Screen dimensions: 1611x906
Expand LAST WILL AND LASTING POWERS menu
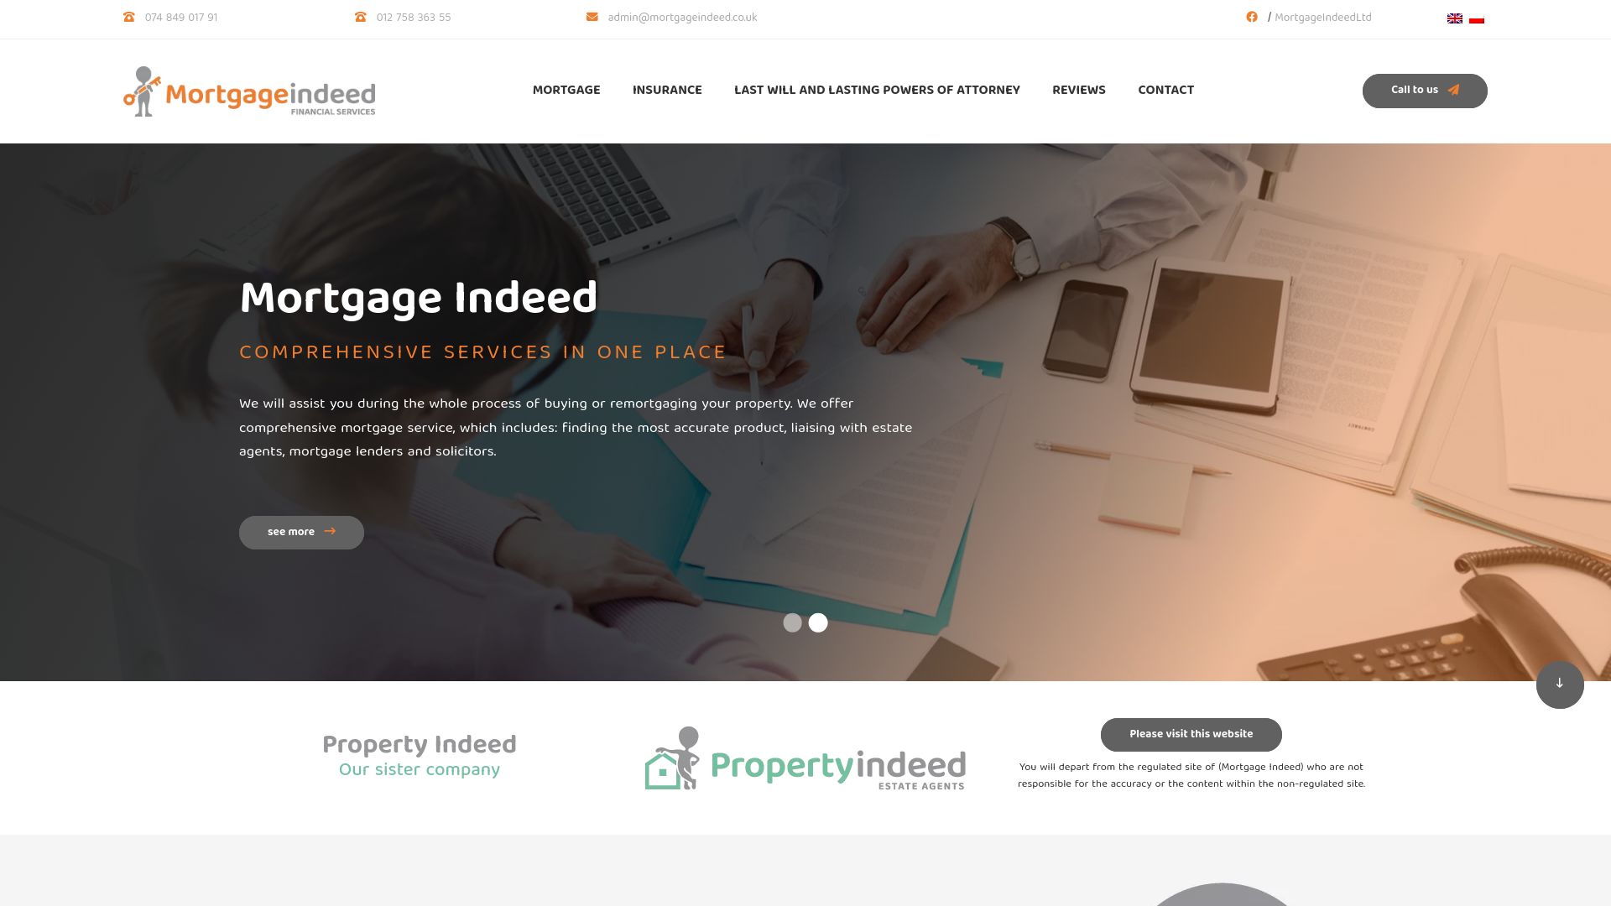876,91
